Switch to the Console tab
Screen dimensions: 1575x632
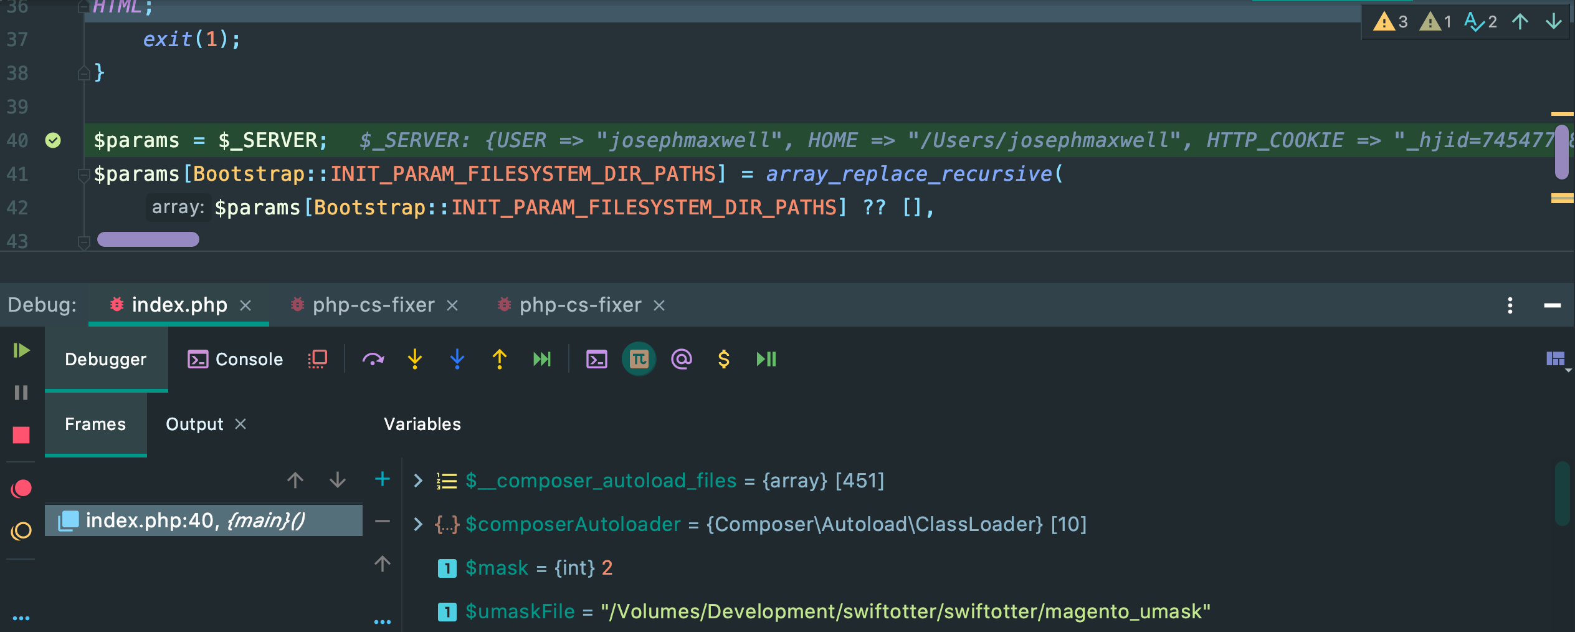[235, 359]
